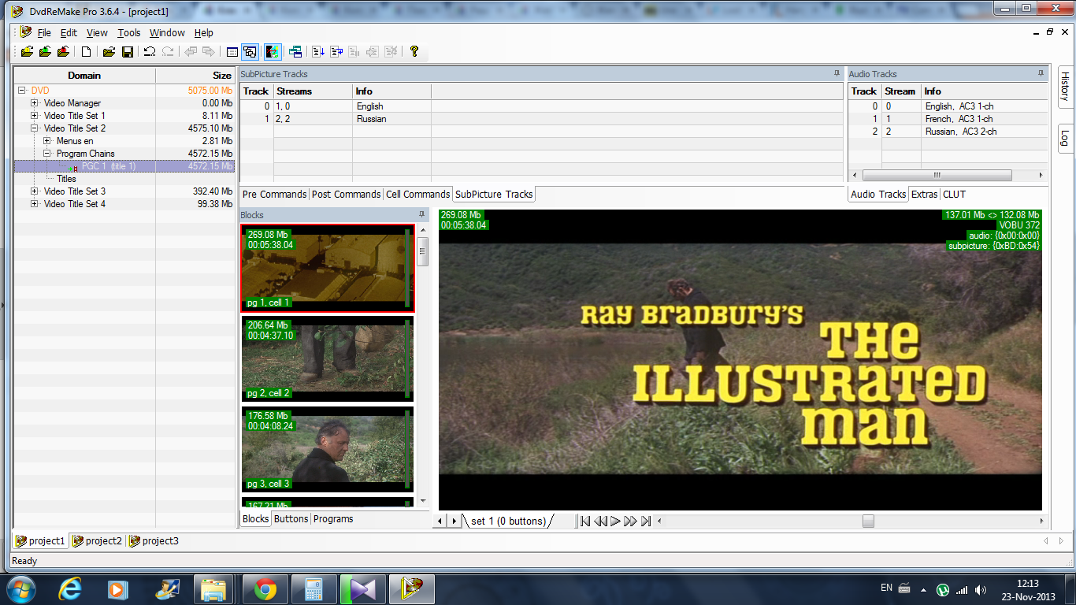
Task: Switch to the Extras tab
Action: [x=925, y=195]
